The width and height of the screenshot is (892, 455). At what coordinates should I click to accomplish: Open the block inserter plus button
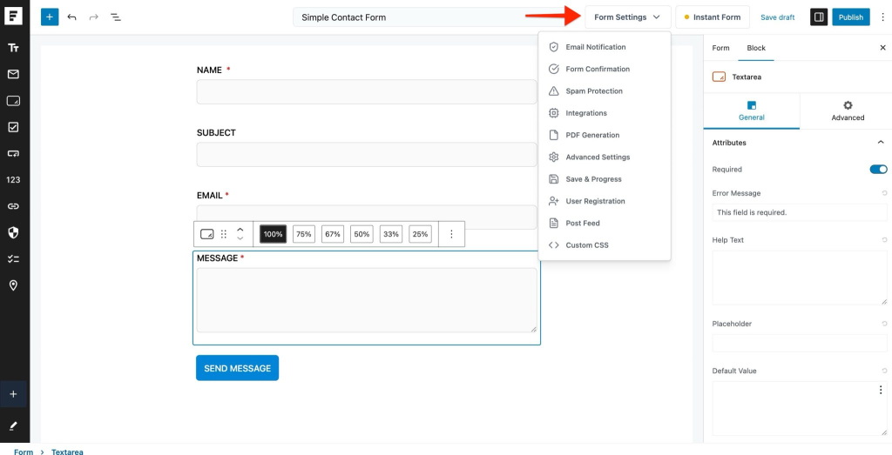(50, 17)
